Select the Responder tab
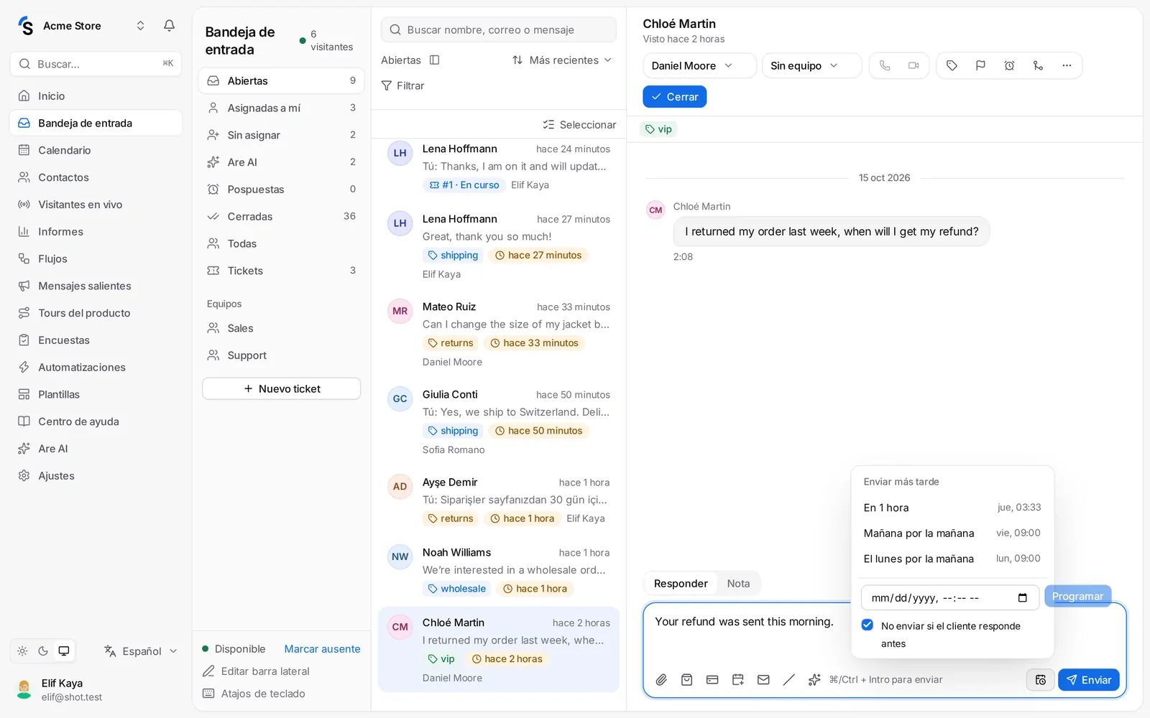The image size is (1150, 718). (681, 584)
